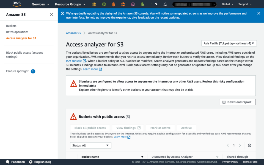Open the Status filter dropdown
264x165 pixels.
(x=90, y=145)
